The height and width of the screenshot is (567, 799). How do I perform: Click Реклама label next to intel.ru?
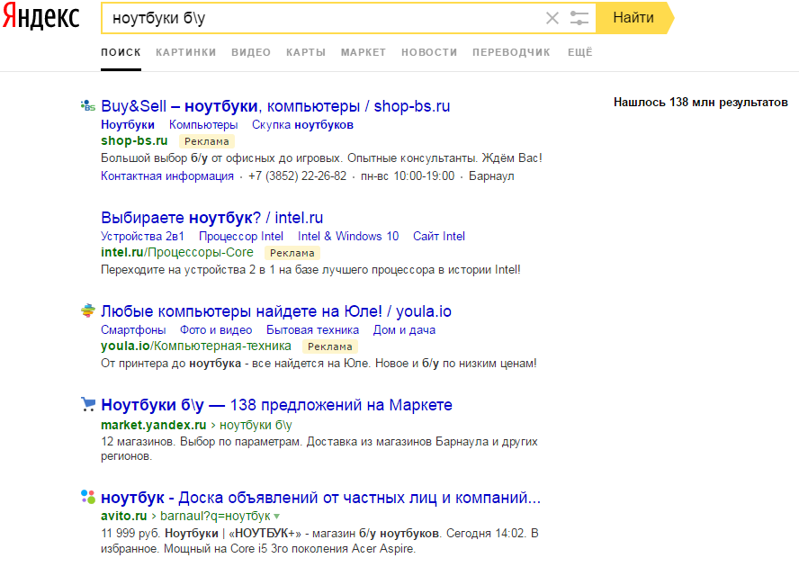292,253
